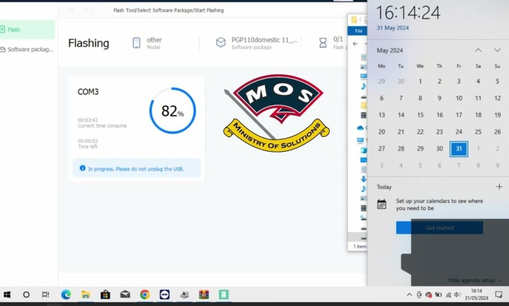The height and width of the screenshot is (306, 509).
Task: Click the phone model icon beside 'other'
Action: point(136,43)
